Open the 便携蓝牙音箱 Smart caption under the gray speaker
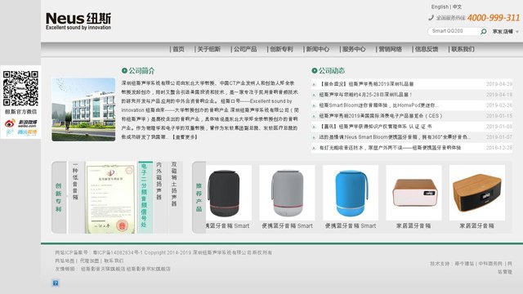Image resolution: width=523 pixels, height=294 pixels. [x=287, y=226]
